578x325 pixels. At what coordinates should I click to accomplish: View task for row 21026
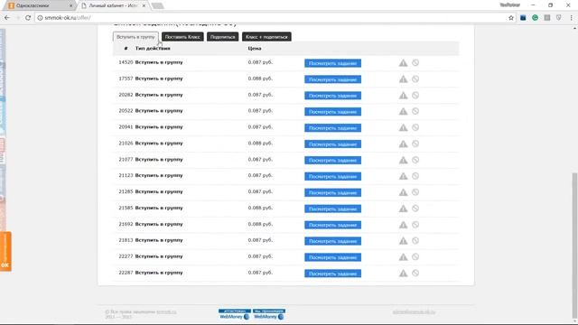(x=332, y=144)
